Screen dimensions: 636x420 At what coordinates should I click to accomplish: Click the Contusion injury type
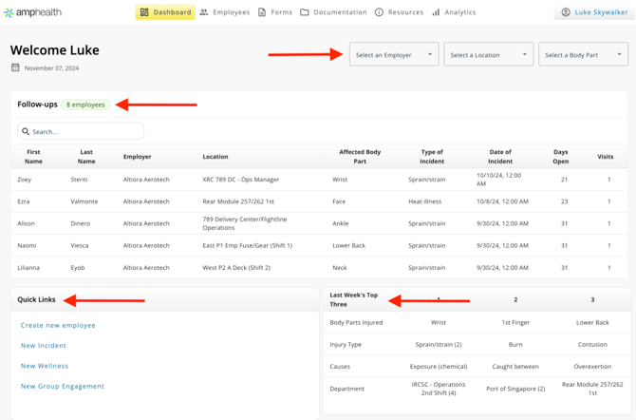click(x=592, y=344)
